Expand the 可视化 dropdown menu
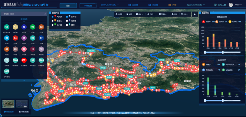Screen dimensions: 246x117 pos(163,14)
